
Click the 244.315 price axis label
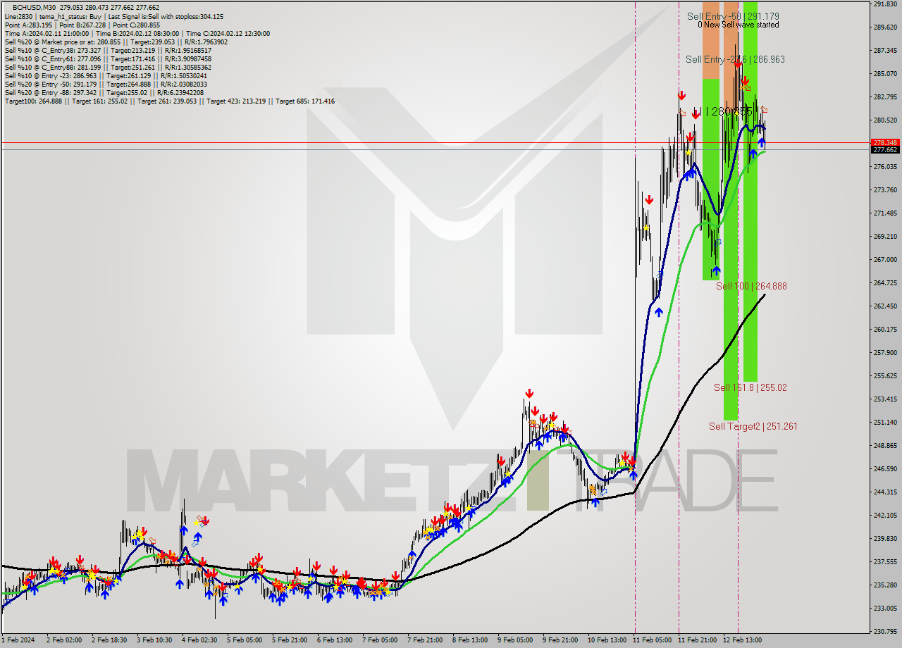coord(885,492)
